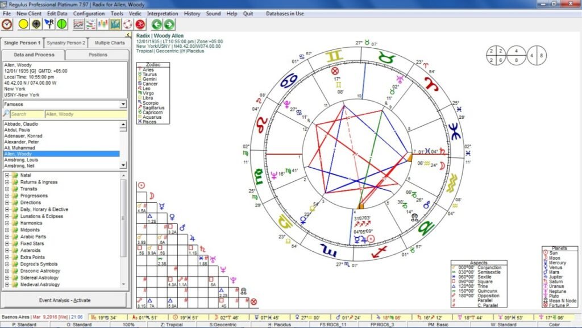Select Amstrong, Neil in the list
The image size is (582, 328).
click(19, 166)
